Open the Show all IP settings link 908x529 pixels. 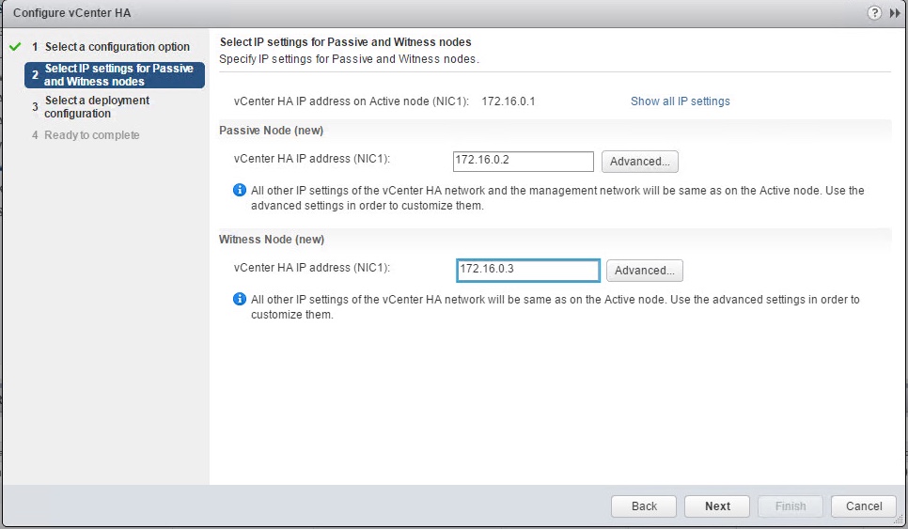(680, 101)
